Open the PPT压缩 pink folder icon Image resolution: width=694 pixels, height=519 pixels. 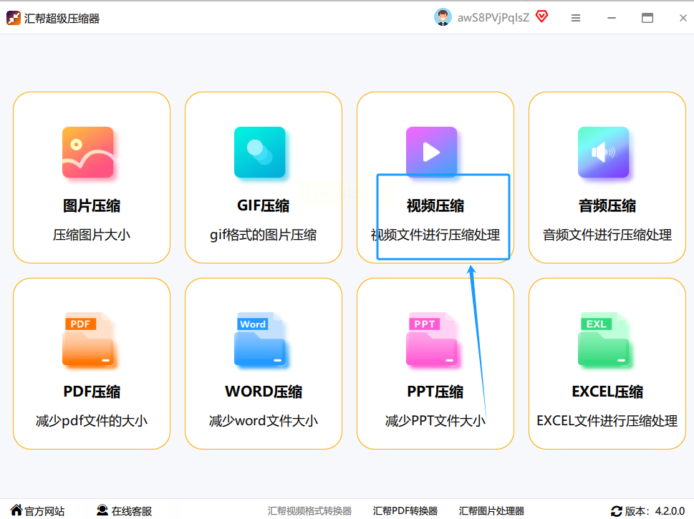point(432,339)
